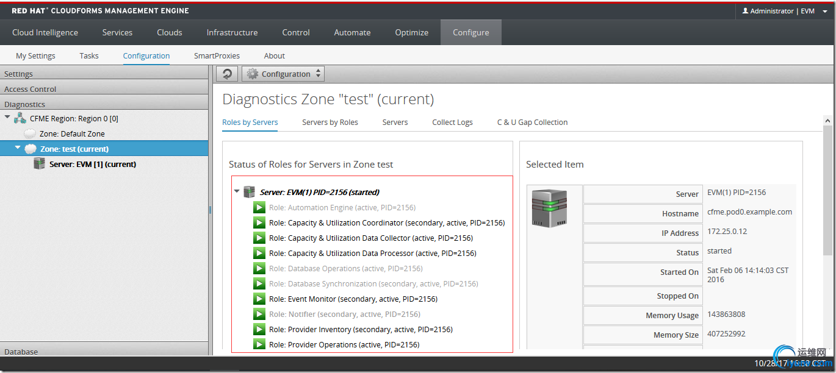Open the Control menu
836x373 pixels.
click(296, 32)
